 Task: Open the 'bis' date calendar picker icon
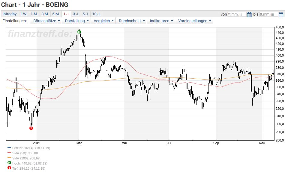coord(281,14)
